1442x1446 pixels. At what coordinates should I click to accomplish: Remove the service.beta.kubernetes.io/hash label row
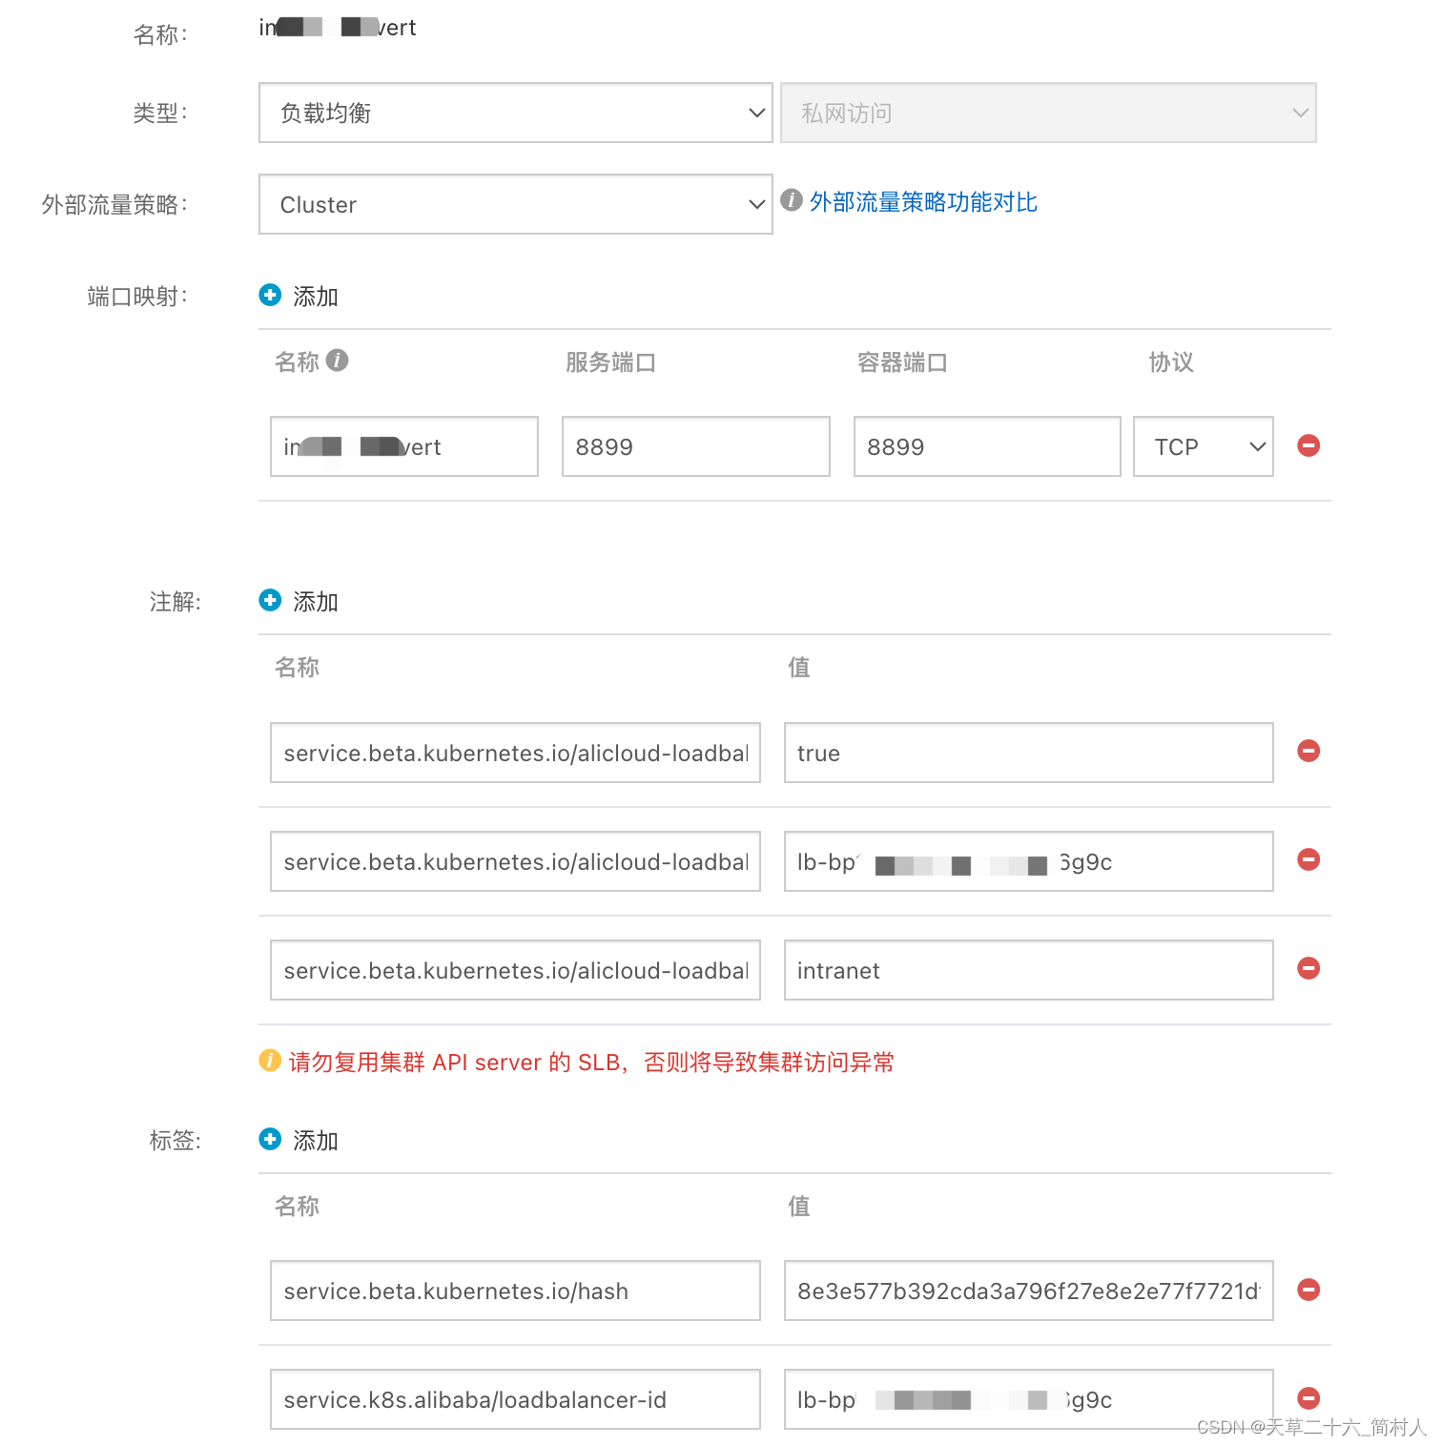(x=1308, y=1290)
